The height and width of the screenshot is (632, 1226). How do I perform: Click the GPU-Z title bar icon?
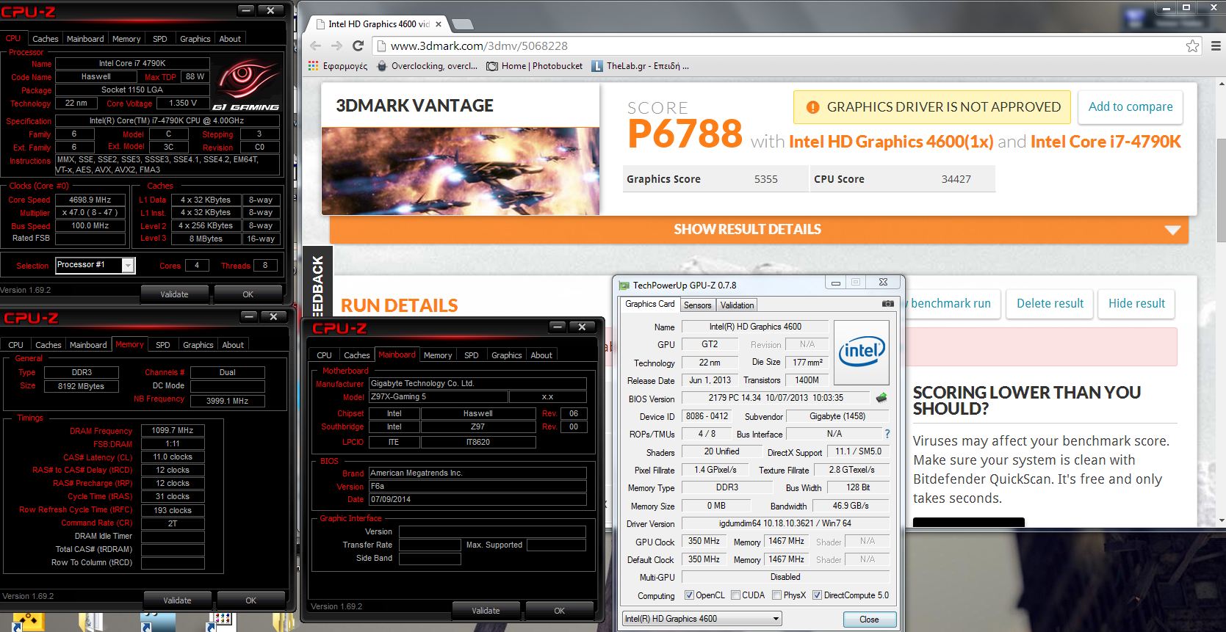[624, 285]
